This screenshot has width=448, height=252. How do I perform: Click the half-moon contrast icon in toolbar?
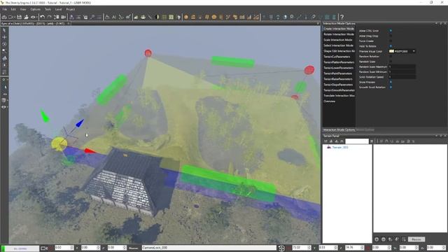157,17
